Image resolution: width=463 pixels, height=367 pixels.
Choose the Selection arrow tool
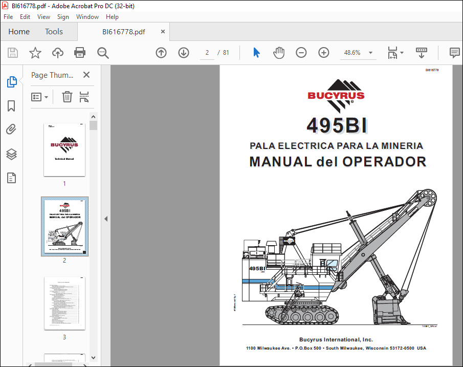[x=257, y=53]
